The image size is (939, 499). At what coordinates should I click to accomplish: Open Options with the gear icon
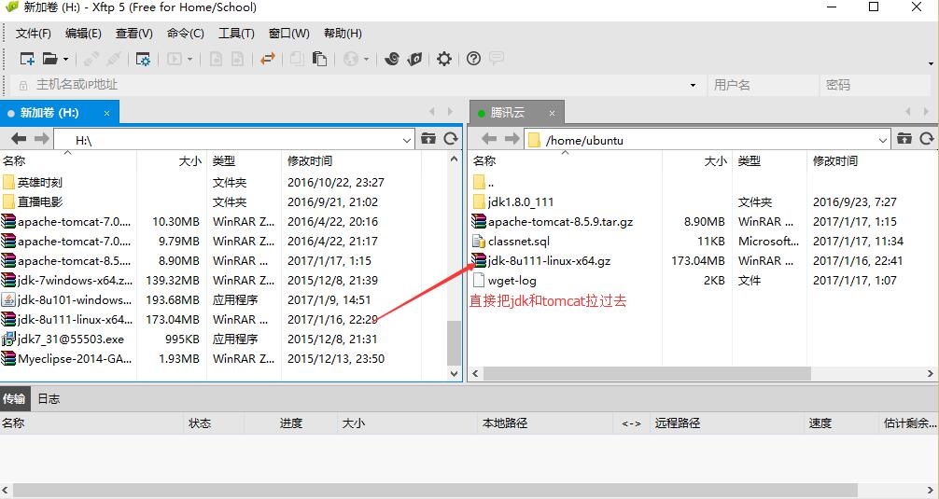tap(443, 59)
